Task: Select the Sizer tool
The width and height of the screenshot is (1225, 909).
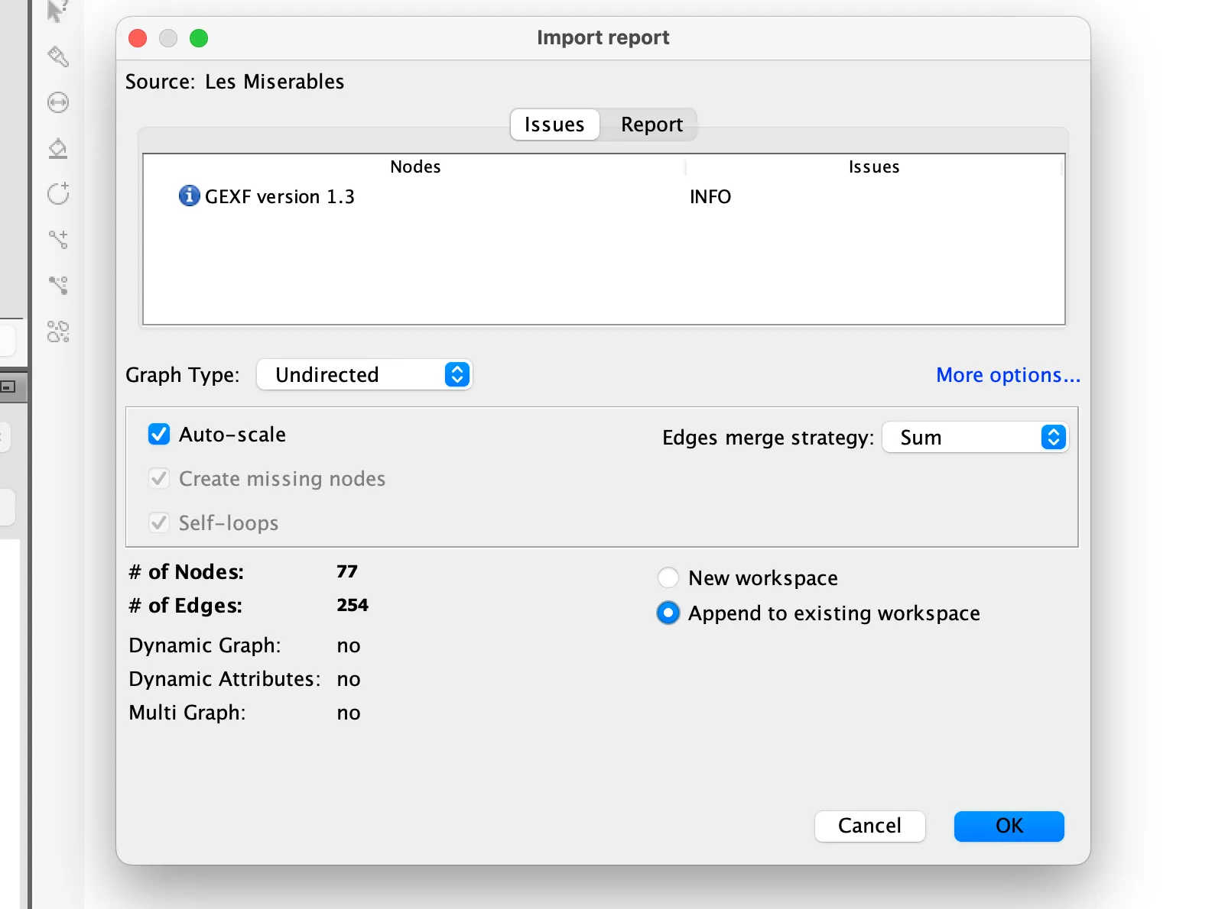Action: point(58,102)
